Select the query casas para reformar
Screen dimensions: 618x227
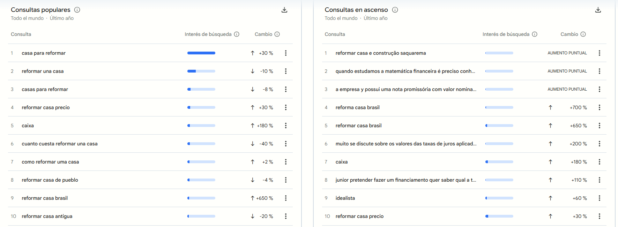click(x=45, y=89)
